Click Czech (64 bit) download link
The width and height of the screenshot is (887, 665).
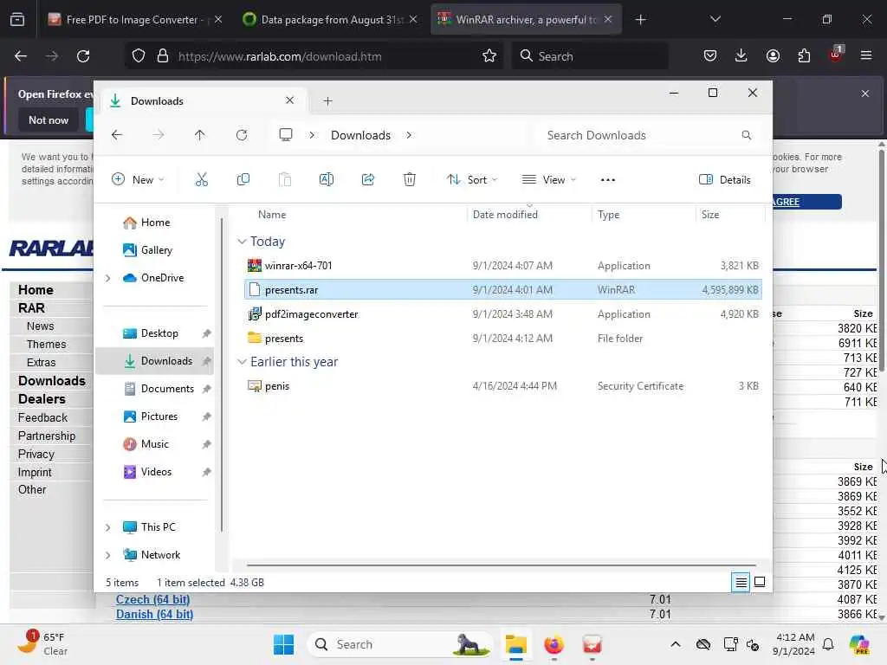click(152, 599)
